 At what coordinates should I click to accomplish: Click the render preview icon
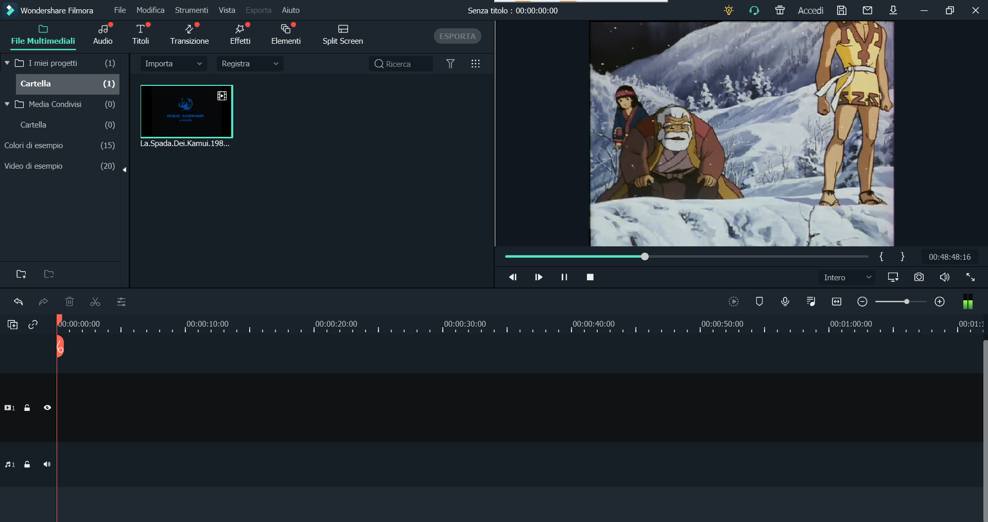(x=734, y=302)
